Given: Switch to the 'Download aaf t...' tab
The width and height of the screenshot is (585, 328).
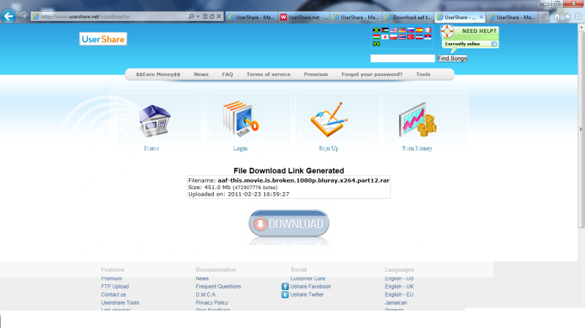Looking at the screenshot, I should (406, 16).
